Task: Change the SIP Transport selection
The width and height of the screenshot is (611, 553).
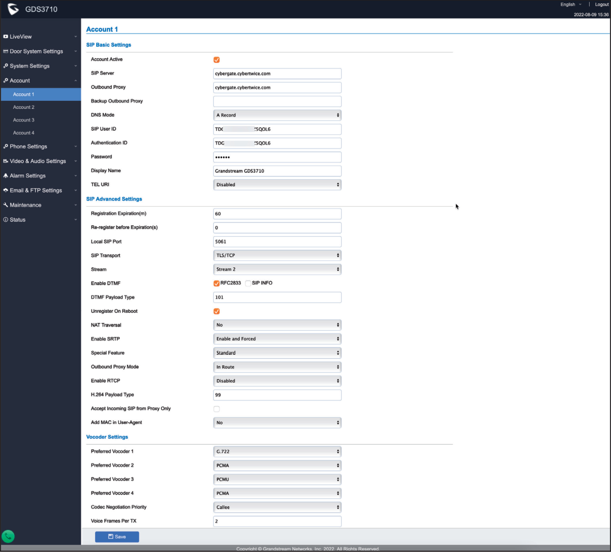Action: pos(277,255)
